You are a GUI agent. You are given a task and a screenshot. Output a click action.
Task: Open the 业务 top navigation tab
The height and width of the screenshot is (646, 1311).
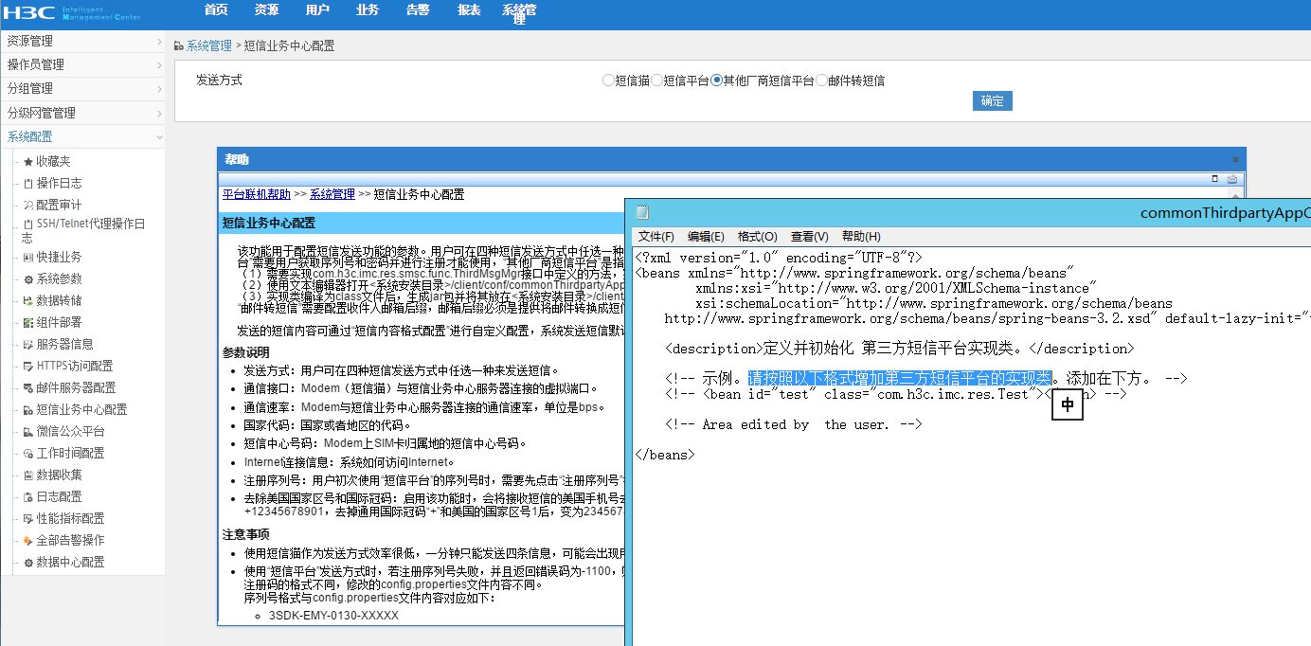(x=368, y=9)
